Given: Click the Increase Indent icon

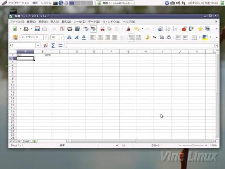Looking at the screenshot, I should tap(185, 37).
